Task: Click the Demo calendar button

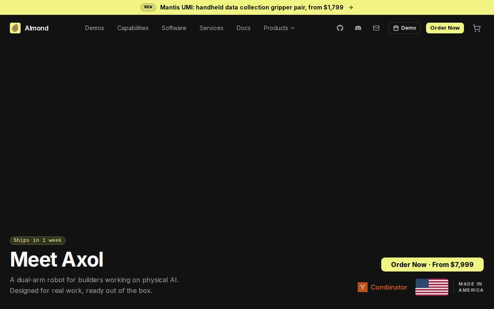Action: 405,28
